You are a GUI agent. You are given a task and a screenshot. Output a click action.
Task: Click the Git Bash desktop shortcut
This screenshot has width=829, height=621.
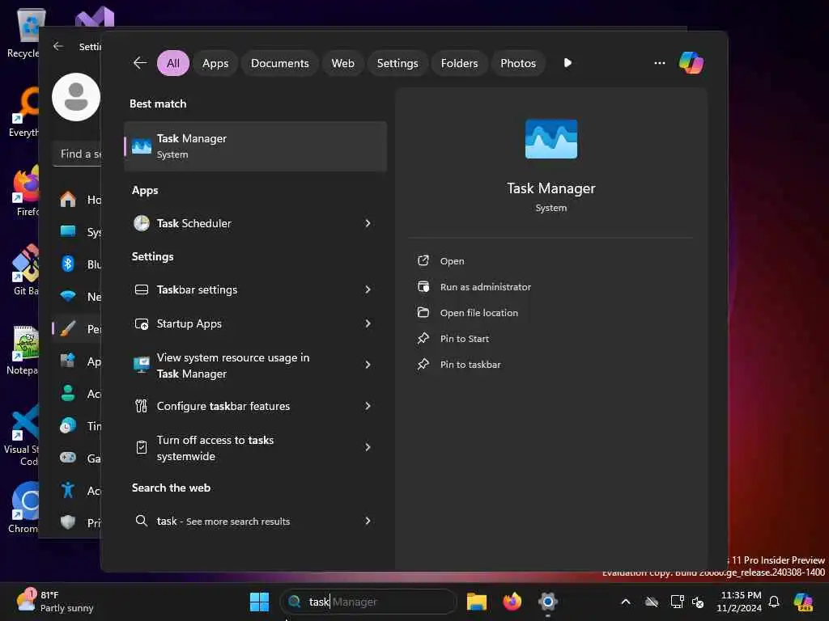pyautogui.click(x=25, y=270)
